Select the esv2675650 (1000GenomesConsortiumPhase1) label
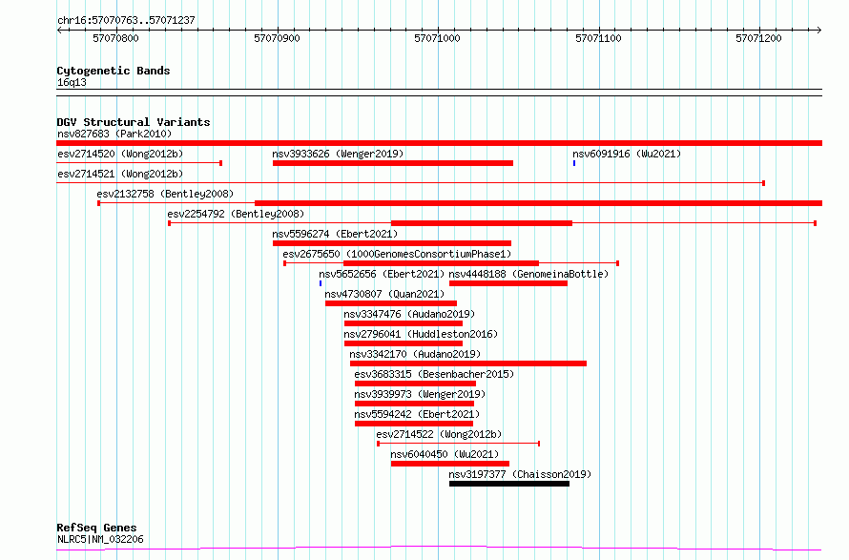The height and width of the screenshot is (560, 849). [x=397, y=254]
